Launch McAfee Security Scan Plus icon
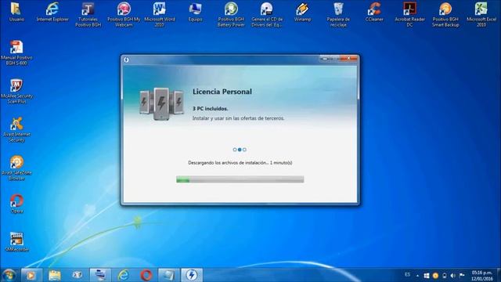This screenshot has height=282, width=501. coord(16,91)
